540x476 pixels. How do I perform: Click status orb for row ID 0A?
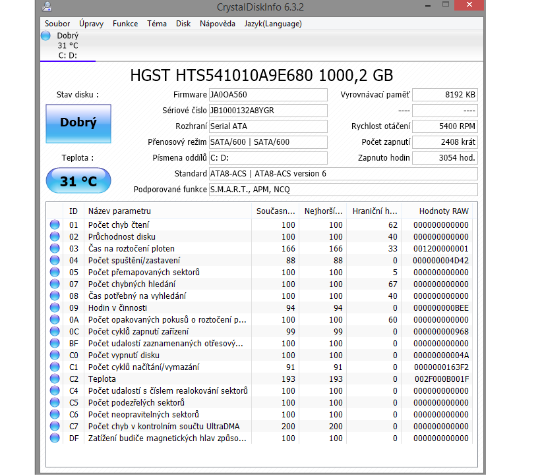[55, 319]
